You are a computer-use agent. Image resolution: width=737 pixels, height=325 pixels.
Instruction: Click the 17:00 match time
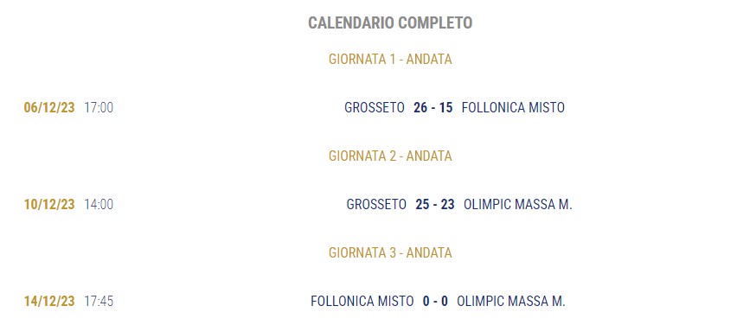click(99, 107)
